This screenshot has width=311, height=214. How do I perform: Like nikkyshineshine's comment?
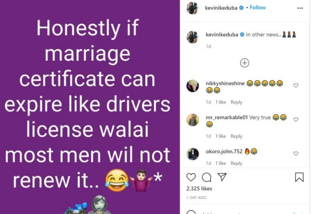[x=296, y=86]
